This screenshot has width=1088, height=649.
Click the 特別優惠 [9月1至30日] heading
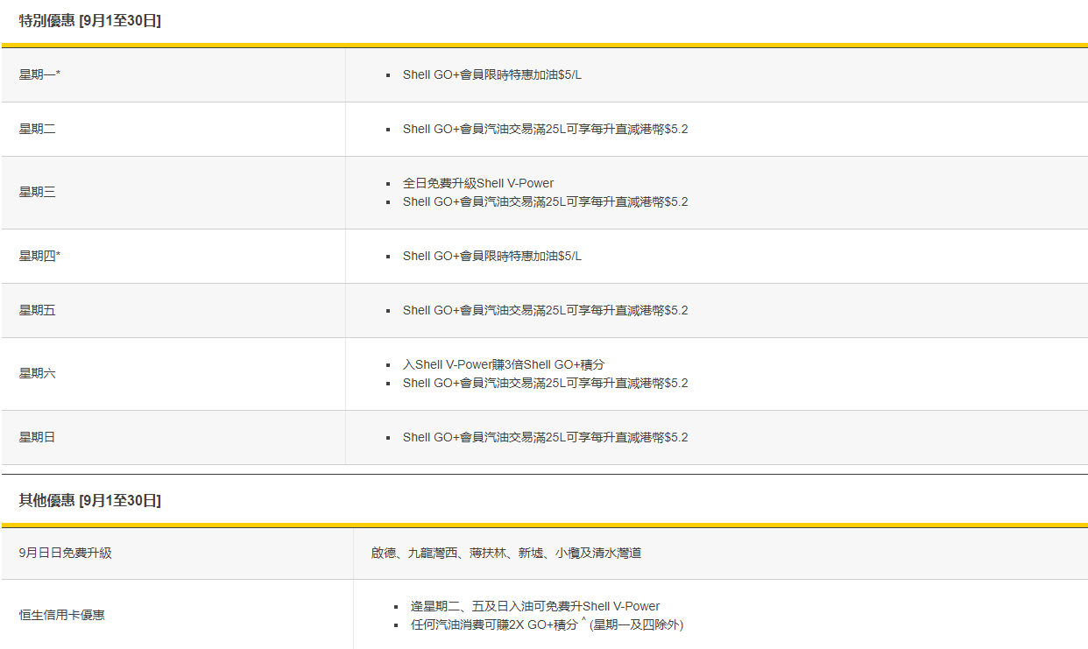point(90,21)
